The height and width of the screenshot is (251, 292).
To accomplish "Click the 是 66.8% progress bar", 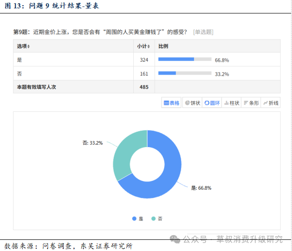I will [x=185, y=59].
